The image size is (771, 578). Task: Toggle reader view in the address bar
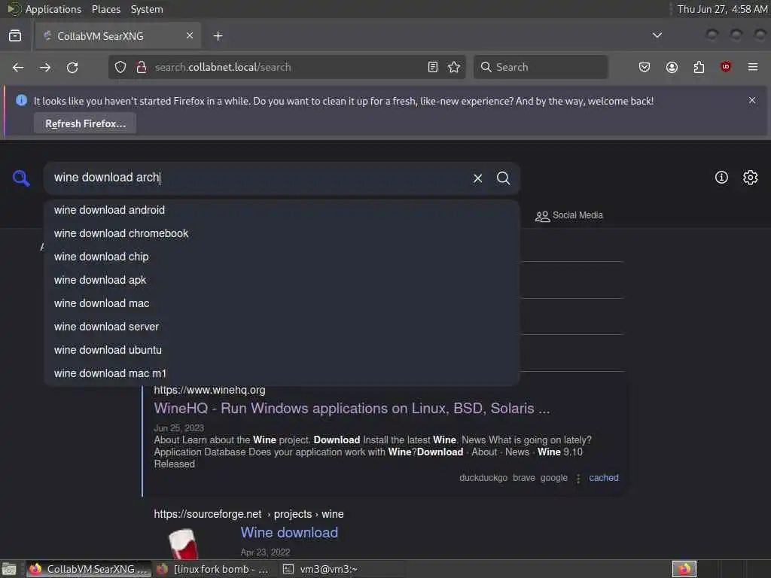433,67
